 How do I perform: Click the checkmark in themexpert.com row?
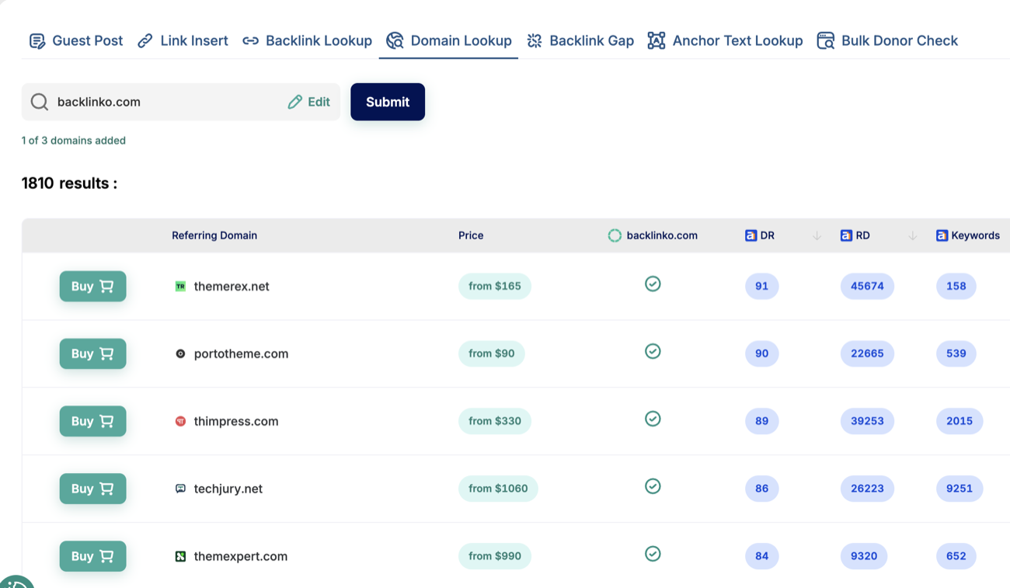click(653, 554)
